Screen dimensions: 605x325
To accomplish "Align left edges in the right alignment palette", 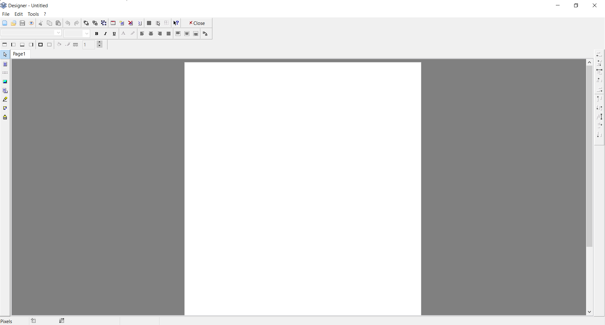I will click(599, 55).
